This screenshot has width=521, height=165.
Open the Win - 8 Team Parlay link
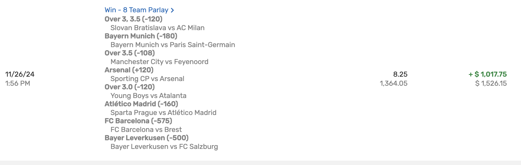[136, 10]
